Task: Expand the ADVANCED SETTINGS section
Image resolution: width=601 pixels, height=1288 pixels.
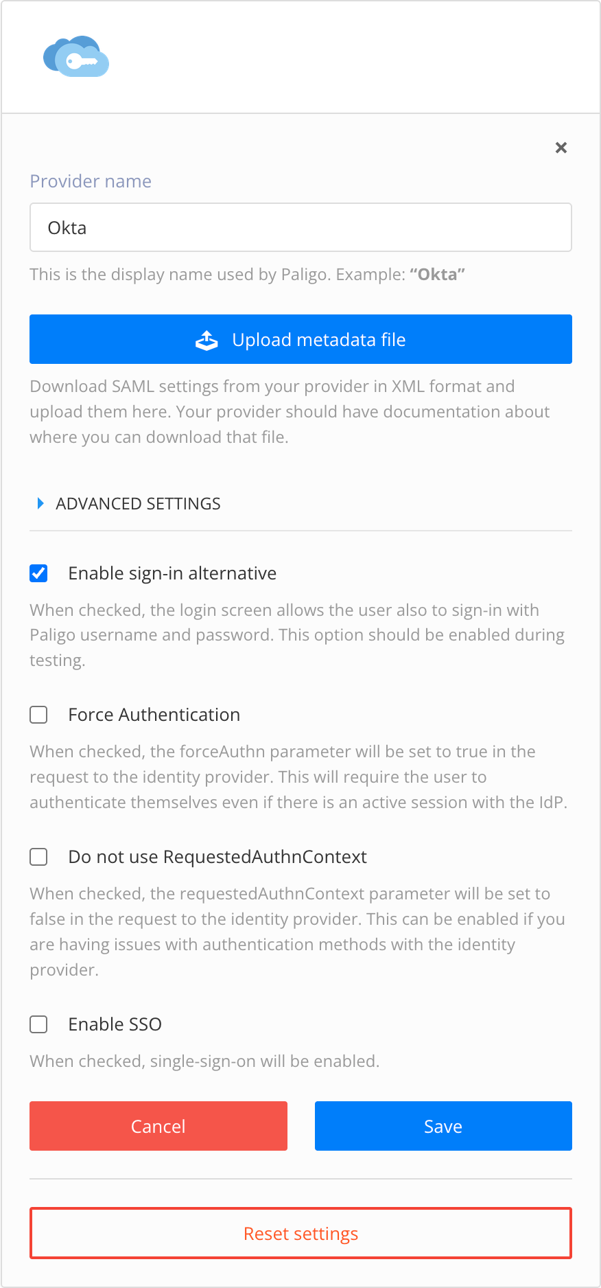Action: (x=137, y=503)
